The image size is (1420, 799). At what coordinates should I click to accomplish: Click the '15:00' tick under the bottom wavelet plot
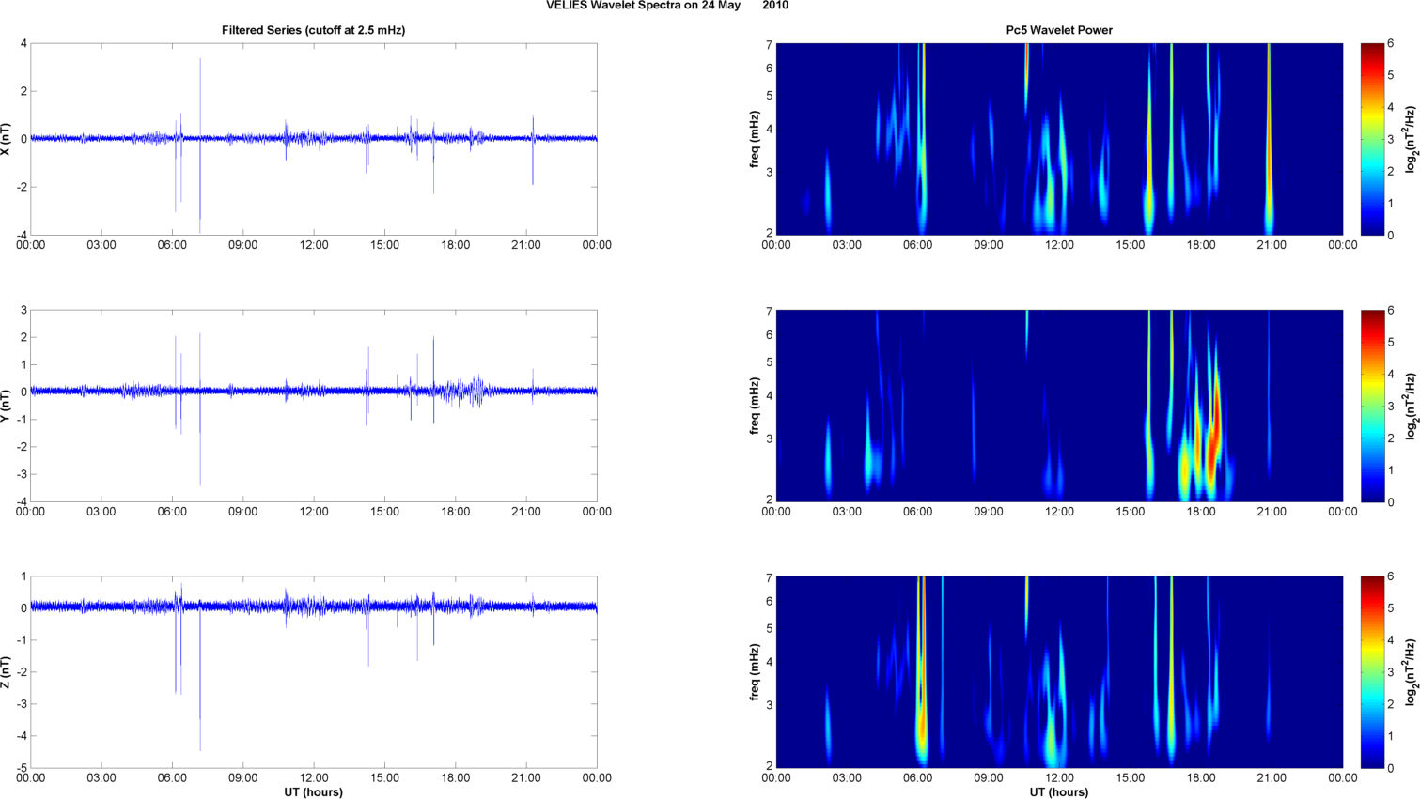coord(1130,778)
